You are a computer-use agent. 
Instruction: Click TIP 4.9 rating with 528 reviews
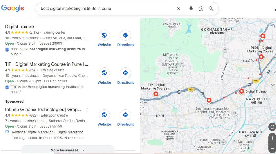click(21, 70)
